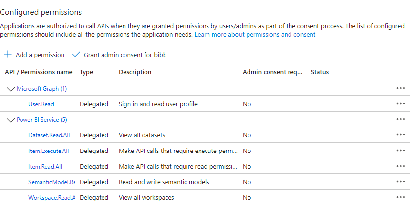Click Grant admin consent for bibb
This screenshot has width=414, height=209.
[125, 55]
